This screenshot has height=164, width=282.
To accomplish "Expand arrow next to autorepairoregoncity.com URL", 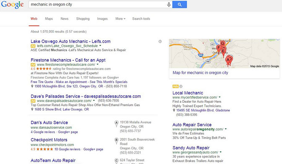I will (226, 129).
